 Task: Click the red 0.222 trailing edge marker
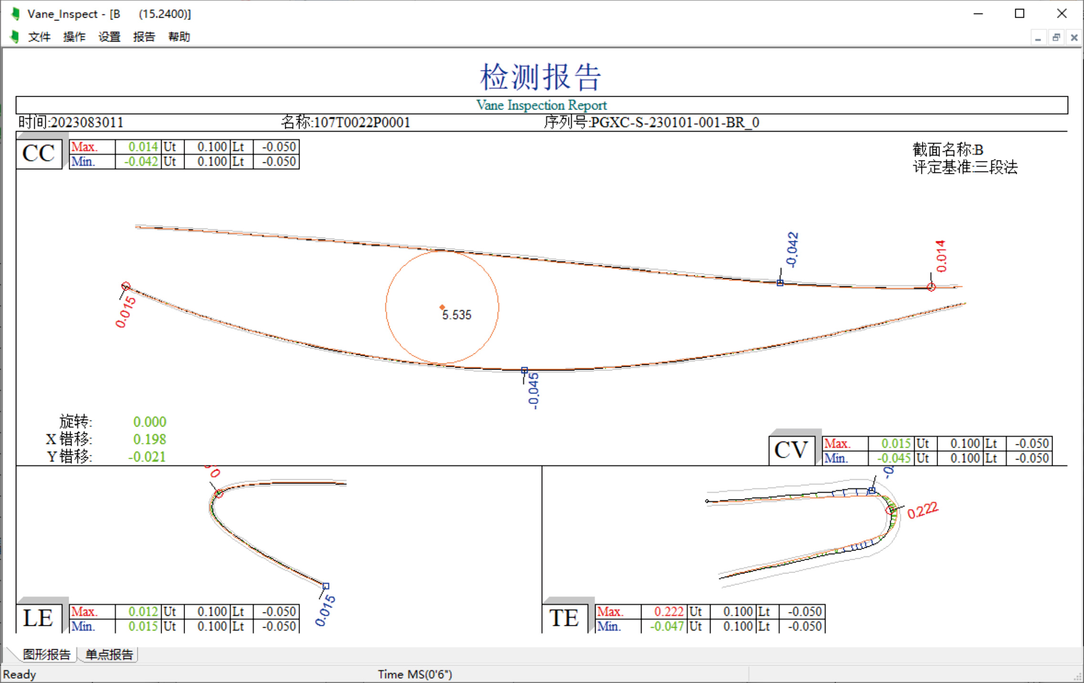click(890, 510)
